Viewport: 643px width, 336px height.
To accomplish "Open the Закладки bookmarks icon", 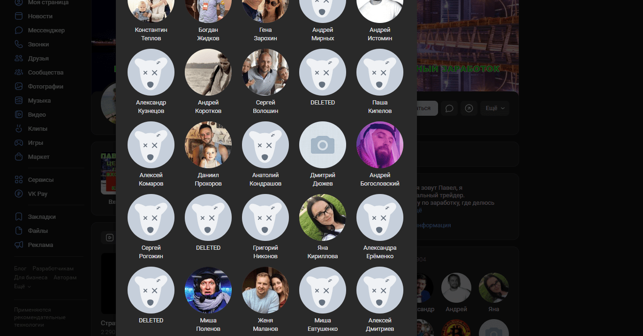I will click(x=19, y=217).
